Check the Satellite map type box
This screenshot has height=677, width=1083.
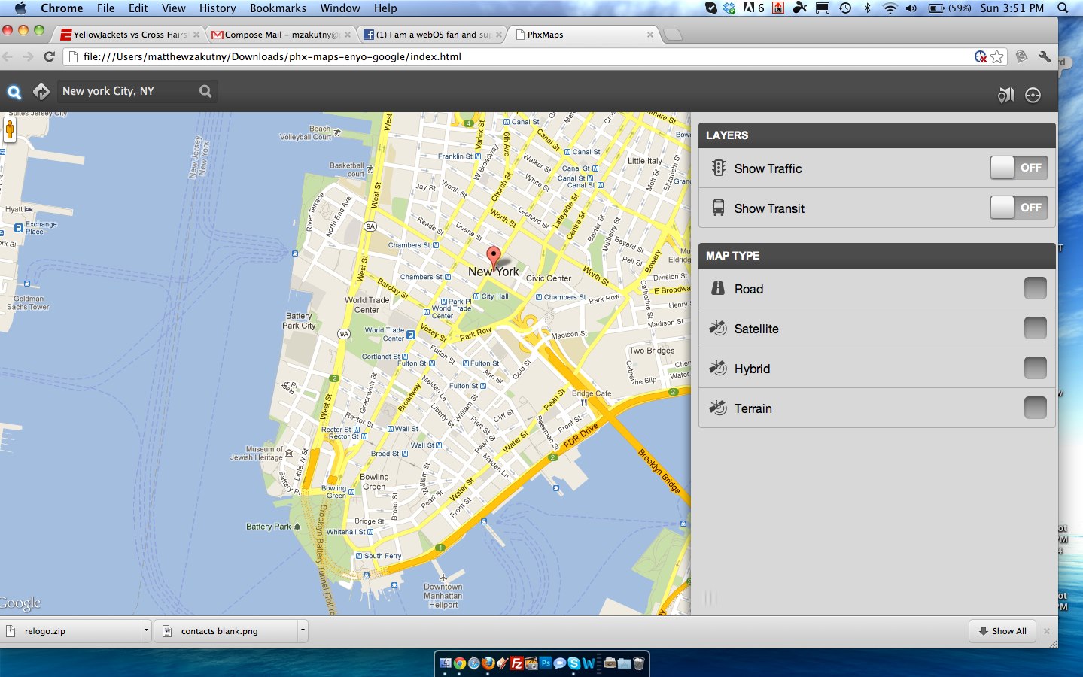click(1035, 328)
